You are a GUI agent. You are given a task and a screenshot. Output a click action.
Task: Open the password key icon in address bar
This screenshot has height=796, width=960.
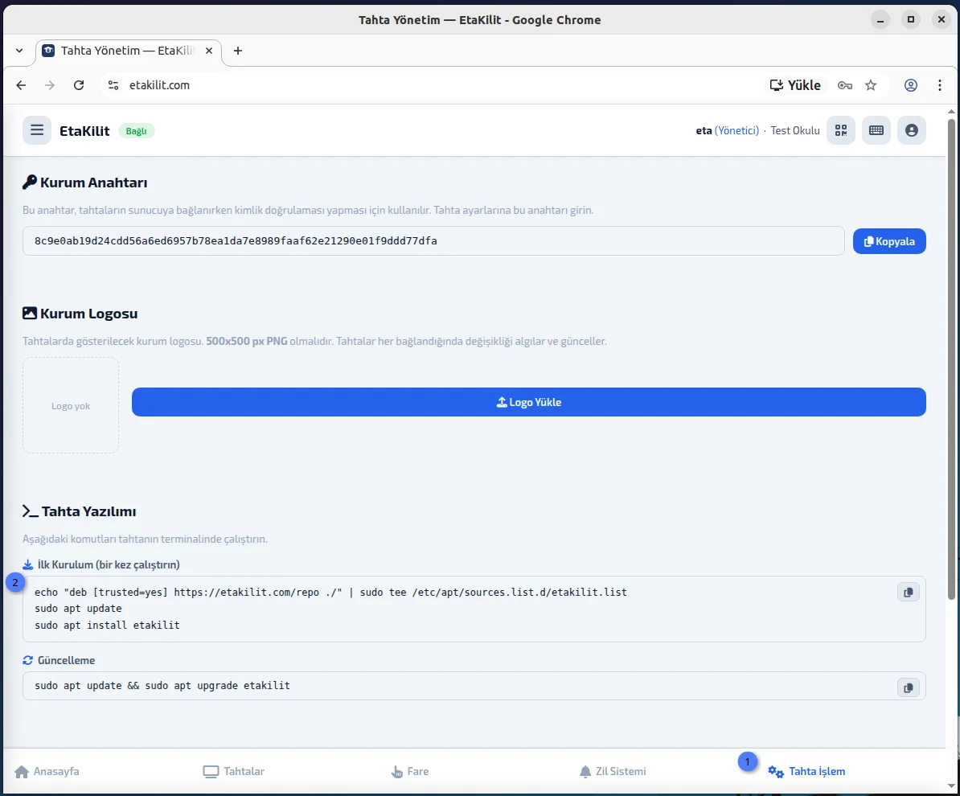(x=845, y=85)
